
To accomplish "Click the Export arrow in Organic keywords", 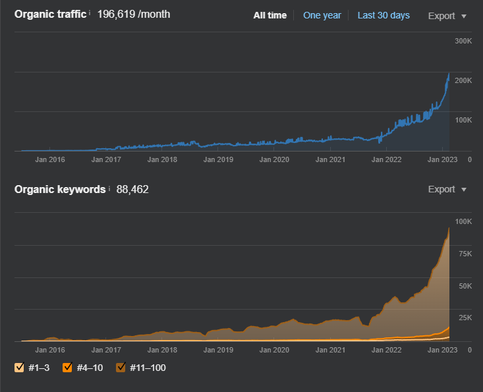I will click(x=464, y=190).
